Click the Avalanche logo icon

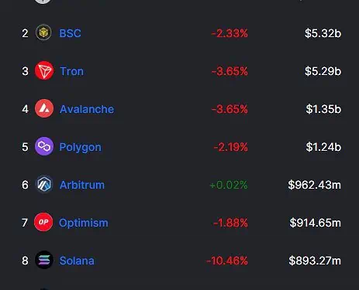[44, 108]
